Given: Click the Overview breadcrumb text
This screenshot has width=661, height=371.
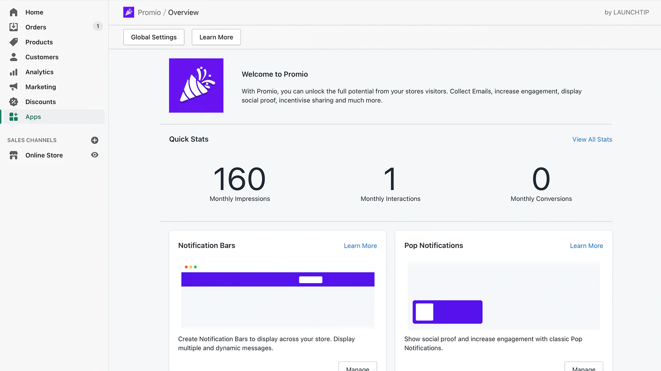Looking at the screenshot, I should click(183, 12).
